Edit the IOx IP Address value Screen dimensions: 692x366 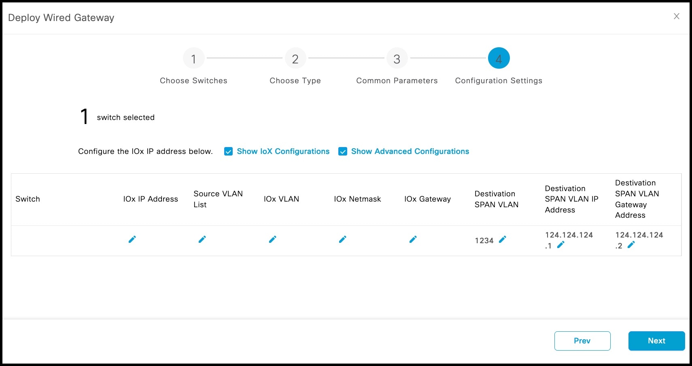132,239
